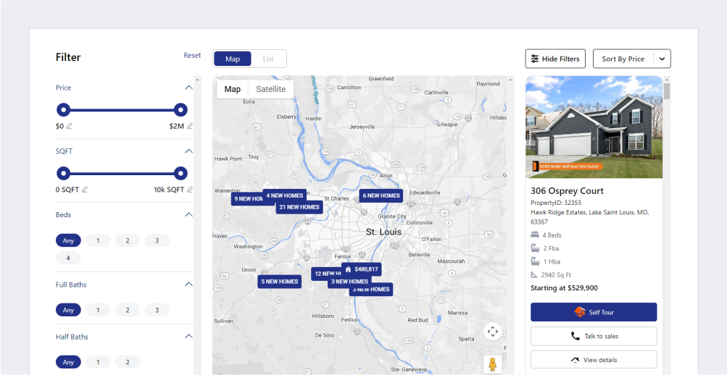
Task: Click the maximum SQFT slider handle
Action: pyautogui.click(x=180, y=174)
